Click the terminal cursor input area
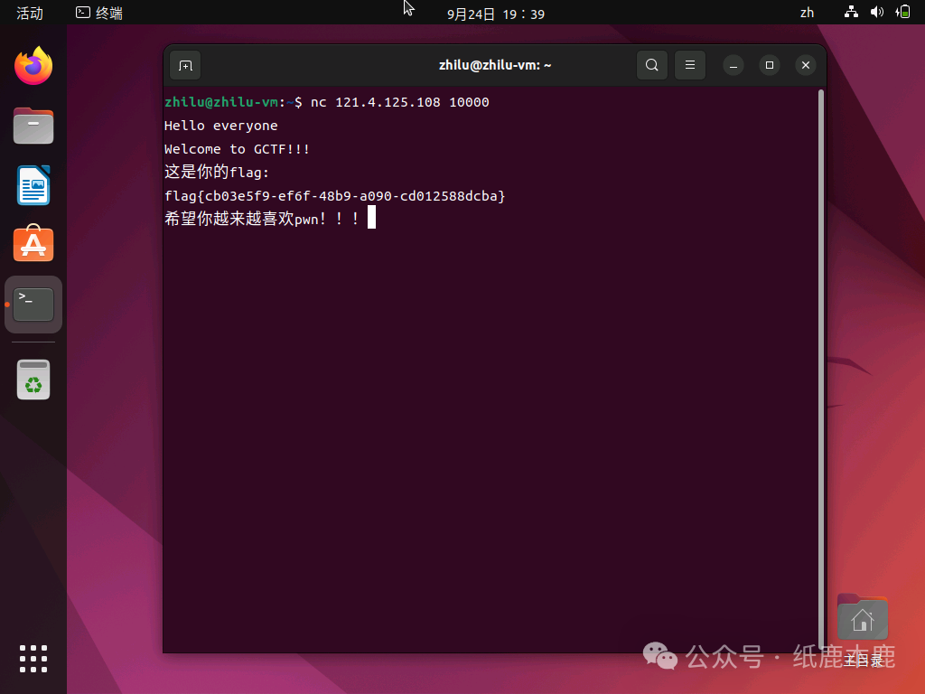The image size is (925, 694). [x=370, y=217]
